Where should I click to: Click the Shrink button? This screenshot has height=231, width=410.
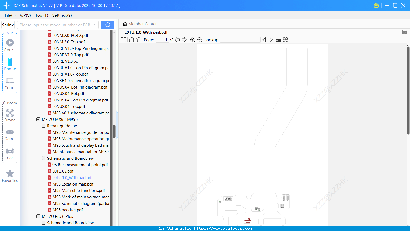click(8, 25)
